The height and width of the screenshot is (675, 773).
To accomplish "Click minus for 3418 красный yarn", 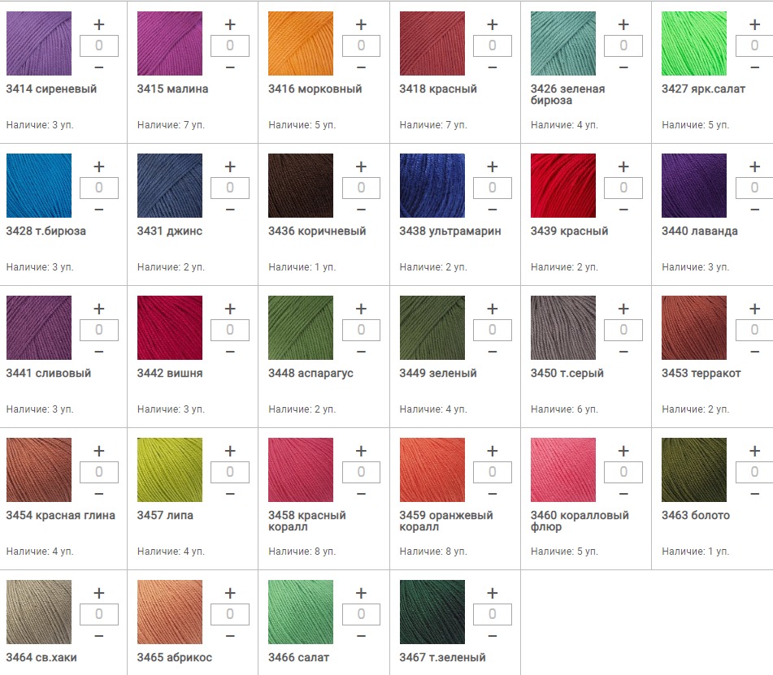I will click(492, 67).
